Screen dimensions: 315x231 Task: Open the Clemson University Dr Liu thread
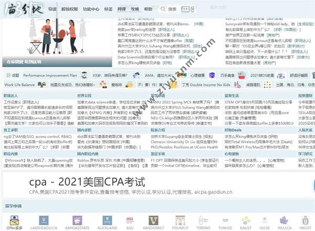pyautogui.click(x=184, y=142)
